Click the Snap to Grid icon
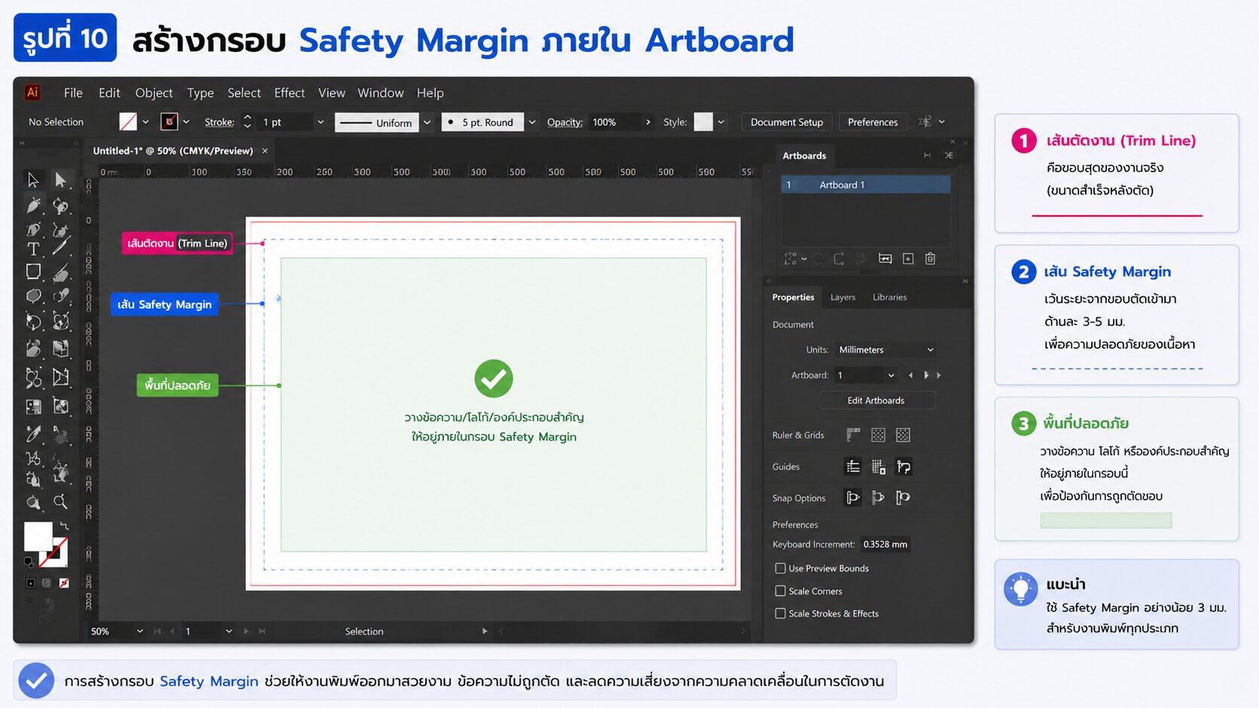Image resolution: width=1259 pixels, height=708 pixels. (x=904, y=497)
